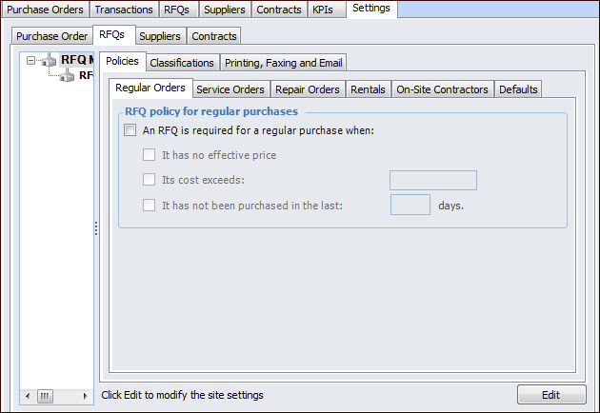Click the vertical splitter grip beside tree

pos(96,228)
